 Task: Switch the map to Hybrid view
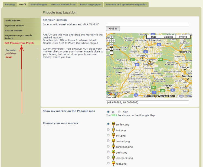point(183,37)
